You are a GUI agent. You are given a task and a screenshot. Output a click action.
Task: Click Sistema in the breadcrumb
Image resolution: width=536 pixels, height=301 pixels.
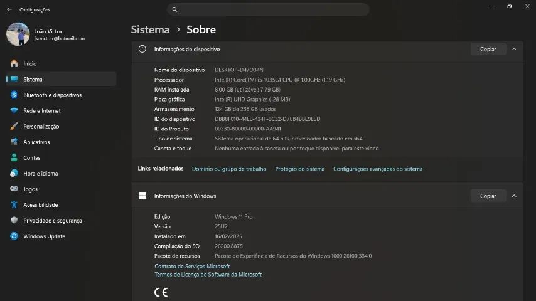150,29
